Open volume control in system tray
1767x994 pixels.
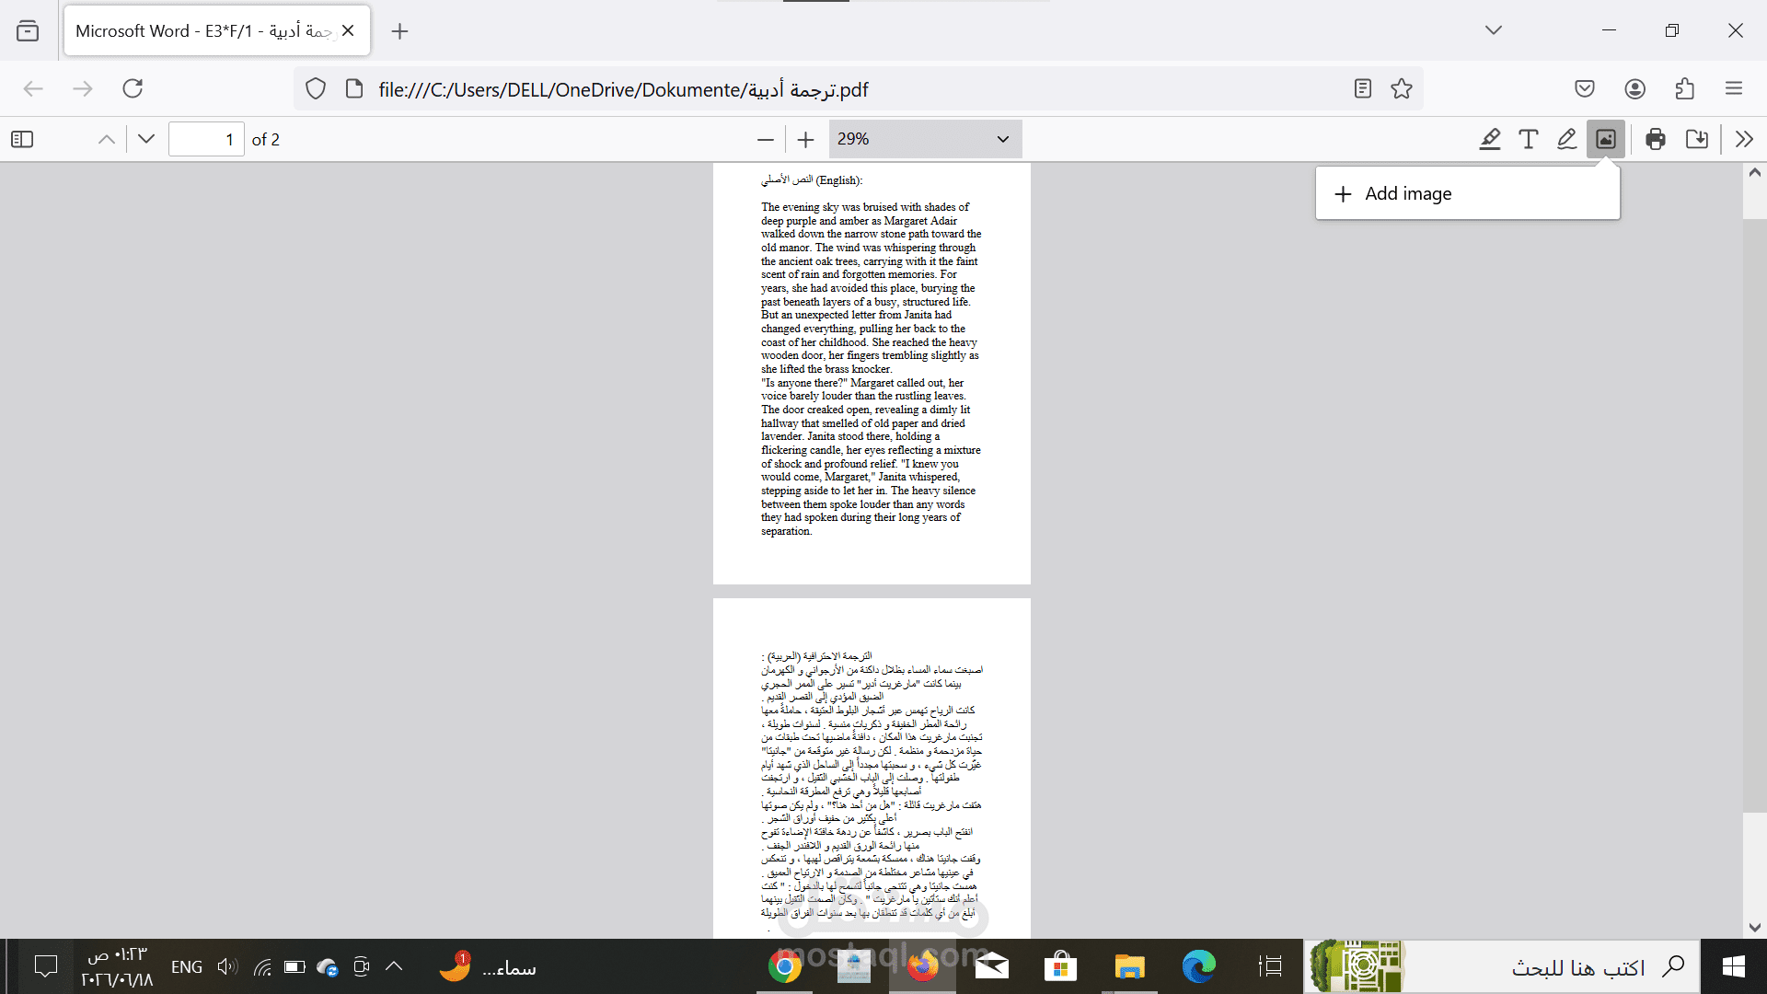pyautogui.click(x=227, y=966)
